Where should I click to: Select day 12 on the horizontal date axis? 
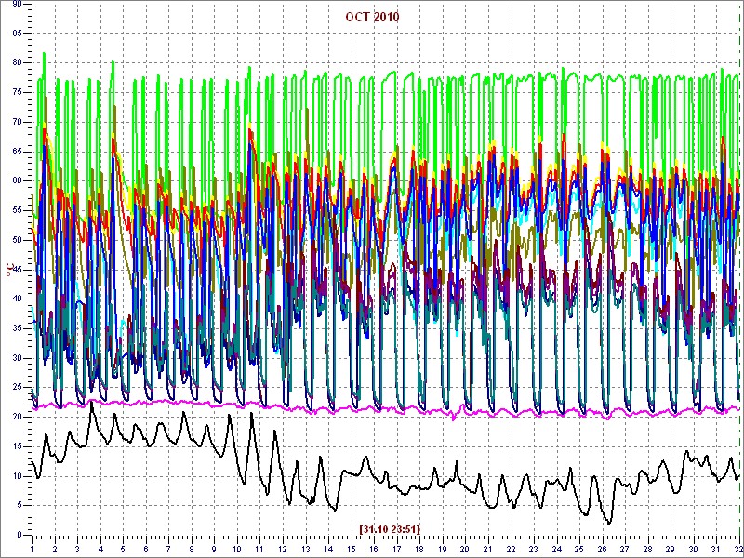[x=282, y=549]
